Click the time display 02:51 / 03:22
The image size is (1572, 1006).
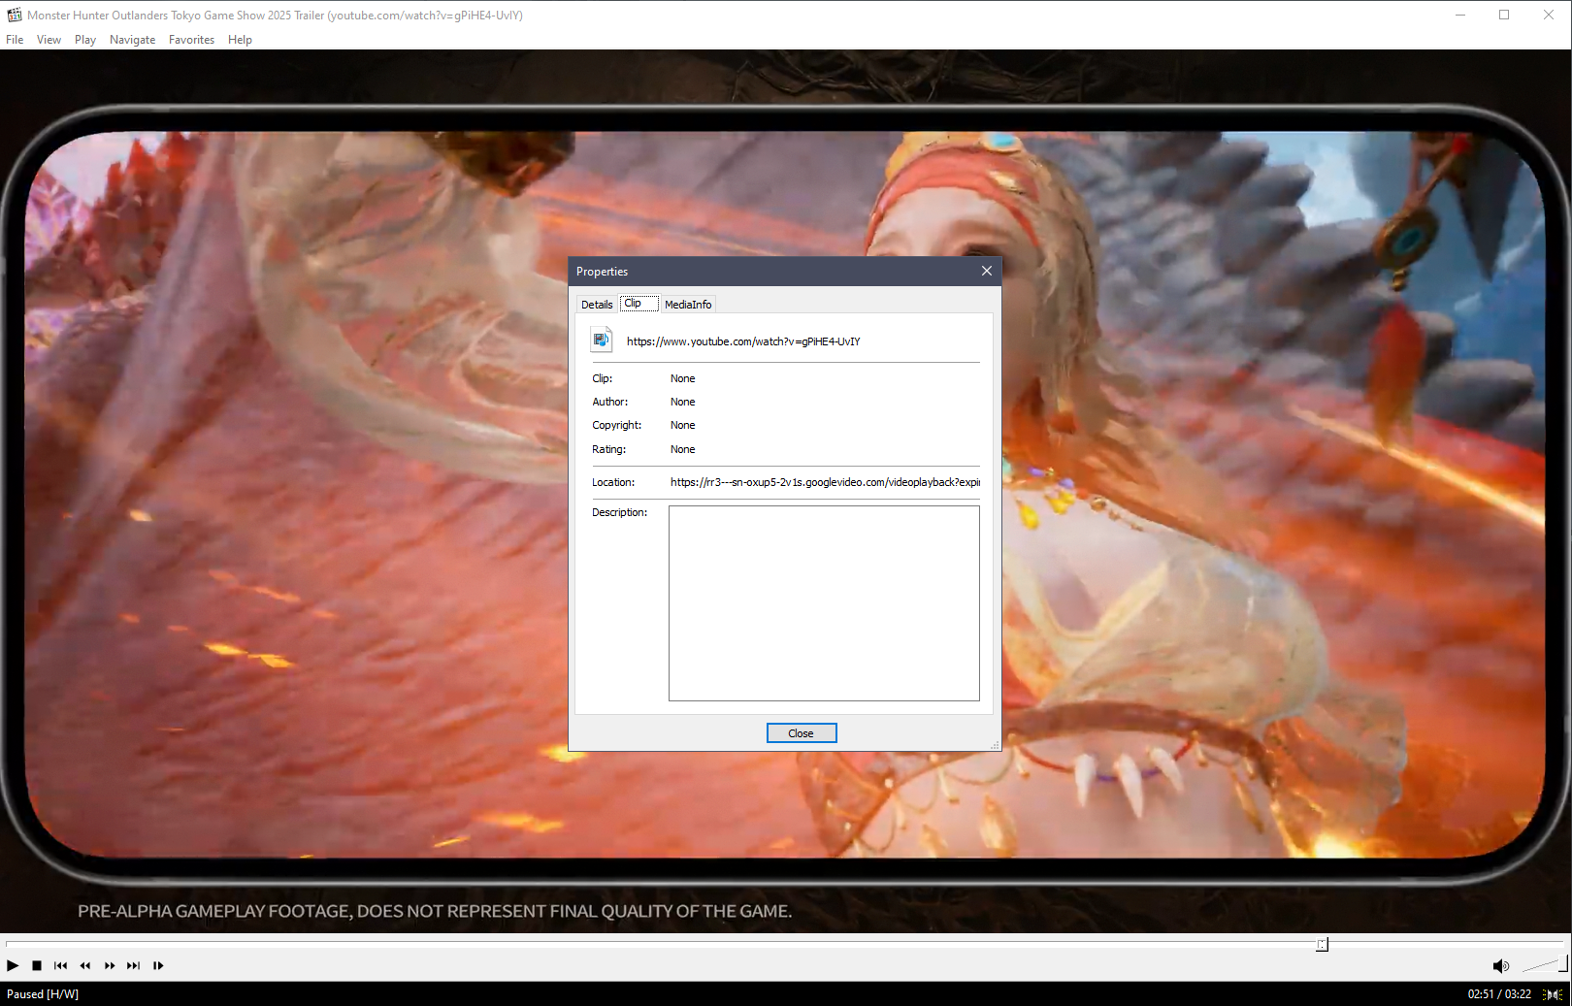click(x=1499, y=994)
